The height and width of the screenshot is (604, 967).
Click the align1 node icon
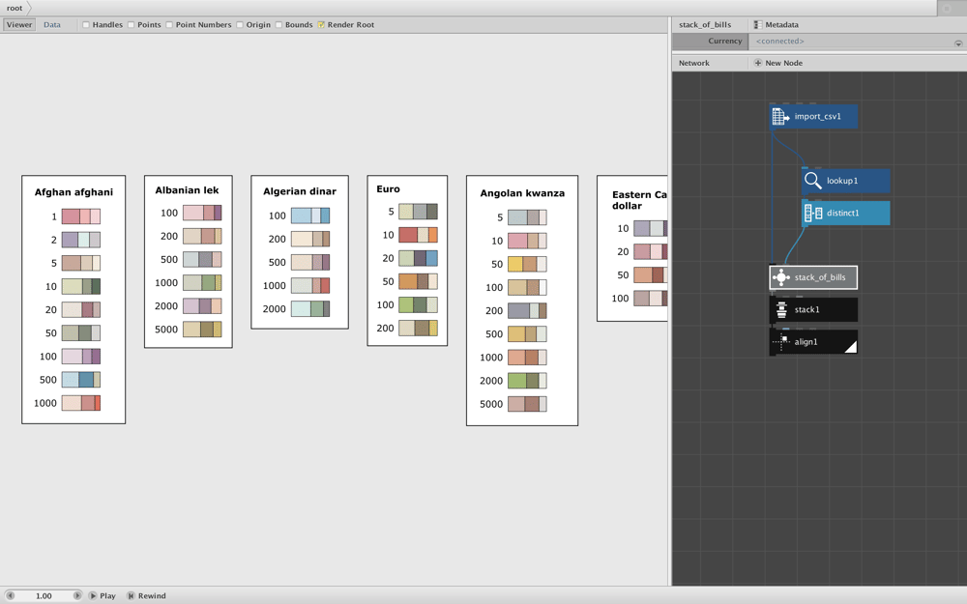(x=780, y=341)
